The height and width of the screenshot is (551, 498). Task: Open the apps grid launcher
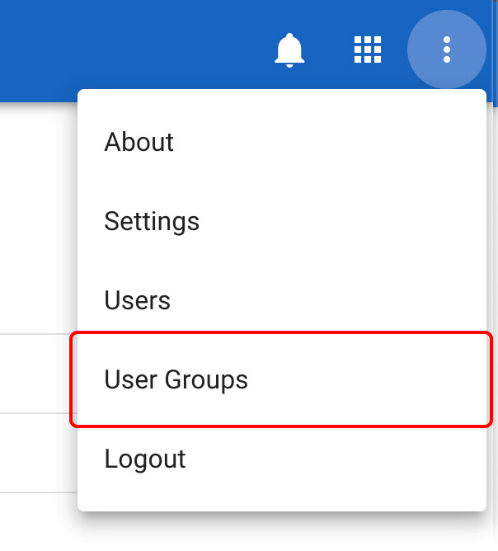368,50
